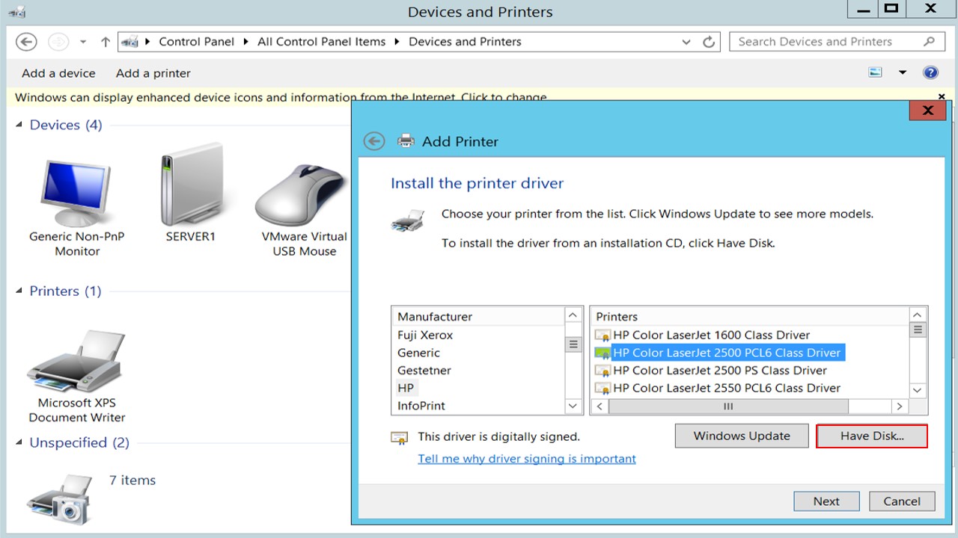Click Printers list horizontal scroll left arrow
The width and height of the screenshot is (958, 538).
click(600, 406)
